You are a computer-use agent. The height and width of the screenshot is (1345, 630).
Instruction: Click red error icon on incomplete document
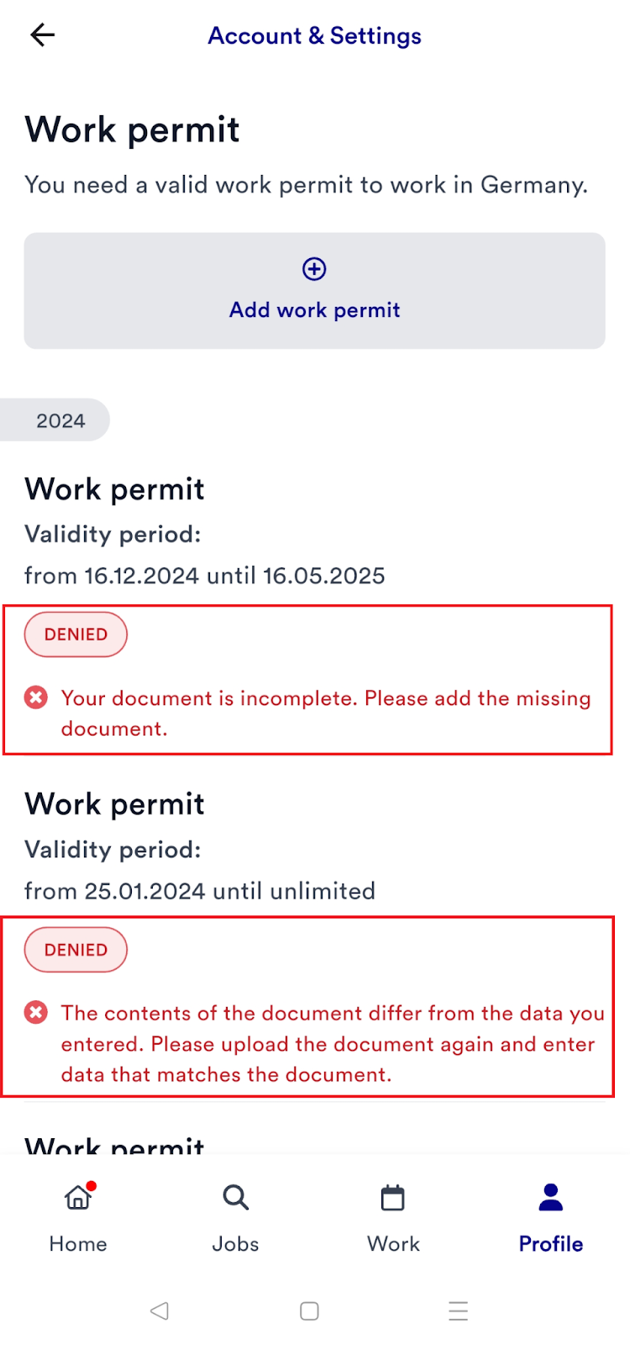pyautogui.click(x=36, y=698)
